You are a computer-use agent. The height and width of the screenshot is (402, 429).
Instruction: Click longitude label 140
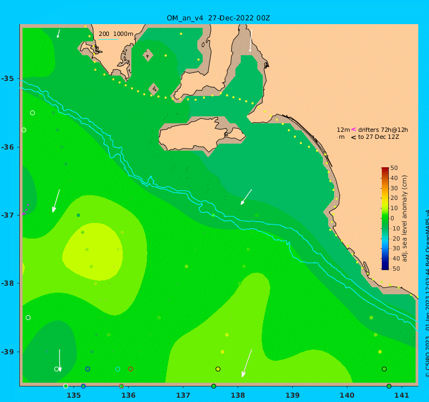347,395
